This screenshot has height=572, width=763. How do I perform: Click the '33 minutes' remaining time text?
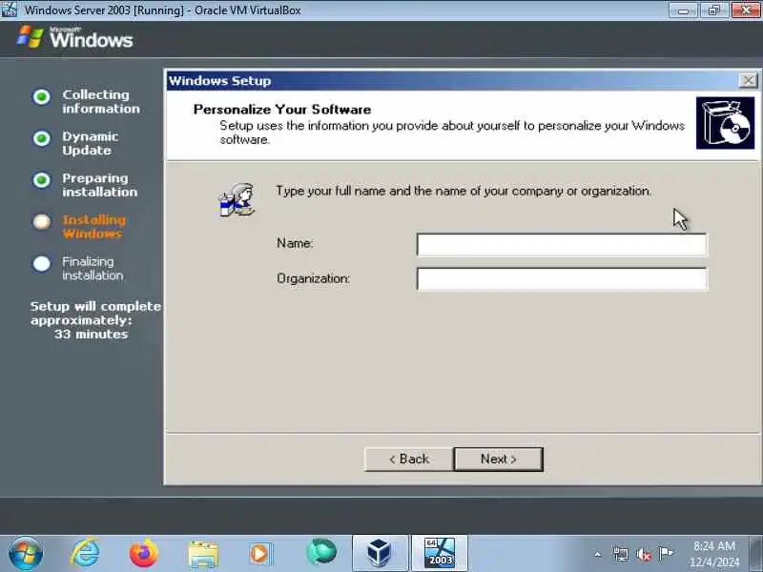point(91,335)
